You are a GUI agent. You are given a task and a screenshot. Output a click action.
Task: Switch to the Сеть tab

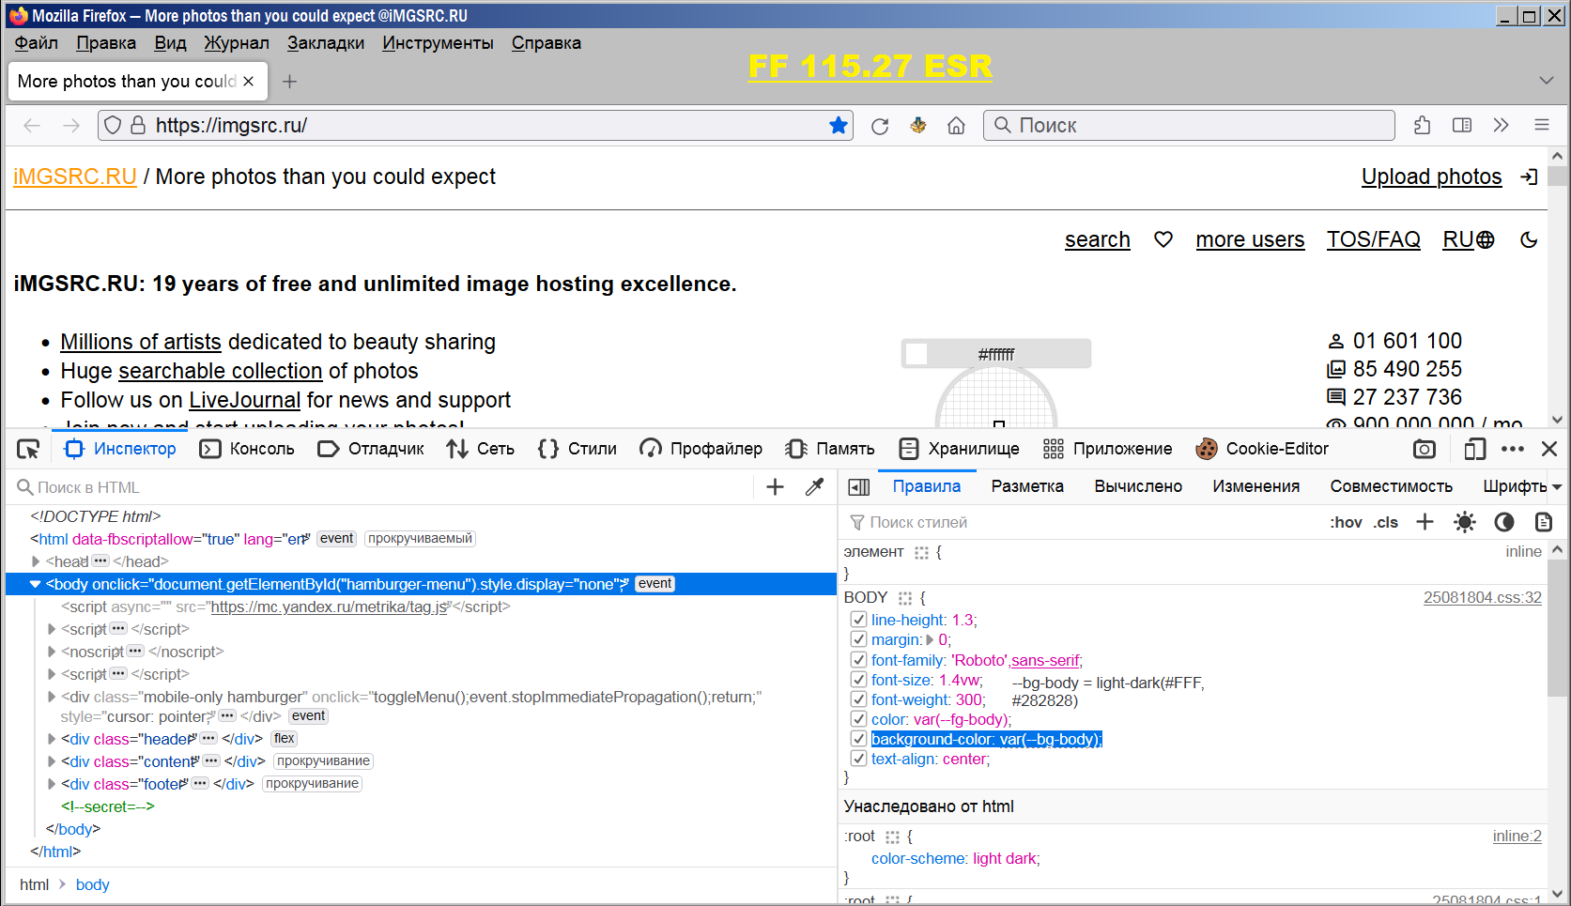[x=481, y=449]
